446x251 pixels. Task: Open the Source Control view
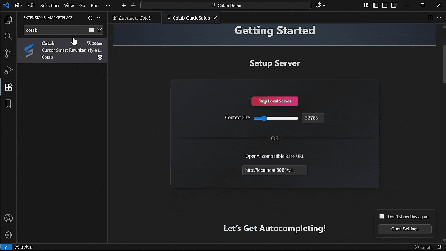pos(8,53)
